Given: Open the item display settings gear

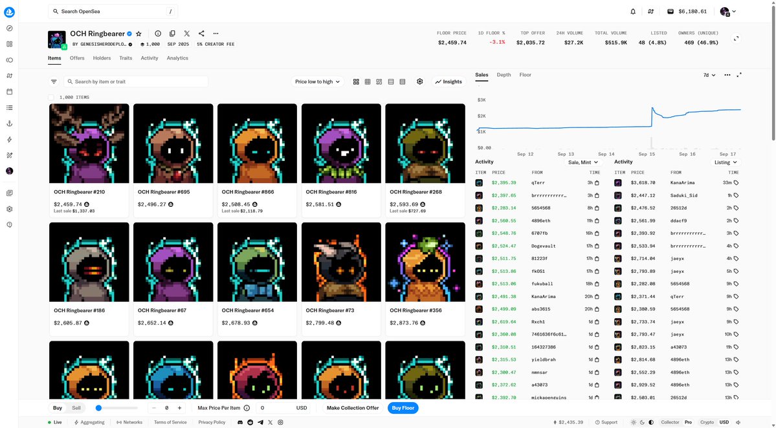Looking at the screenshot, I should click(x=419, y=81).
